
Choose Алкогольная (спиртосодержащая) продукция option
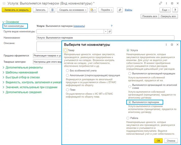(67, 75)
